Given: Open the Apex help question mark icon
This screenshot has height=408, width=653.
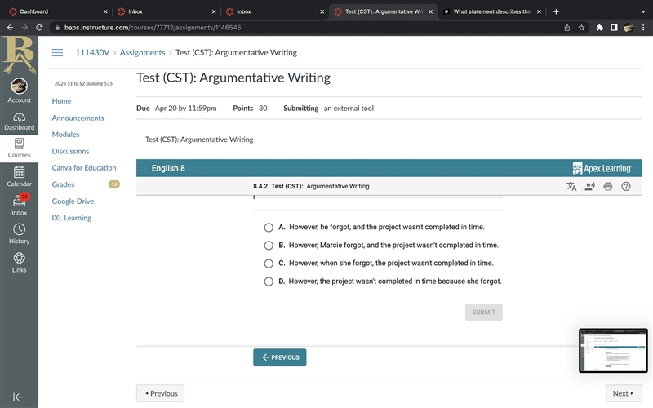Looking at the screenshot, I should [x=626, y=187].
